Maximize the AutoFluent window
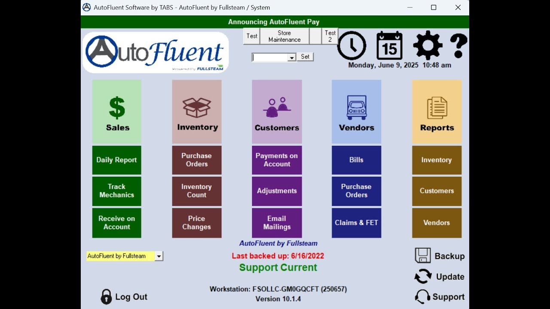Screen dimensions: 550x309 click(434, 7)
